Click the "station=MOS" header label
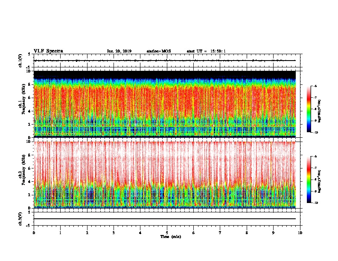This screenshot has height=261, width=338. tap(159, 51)
